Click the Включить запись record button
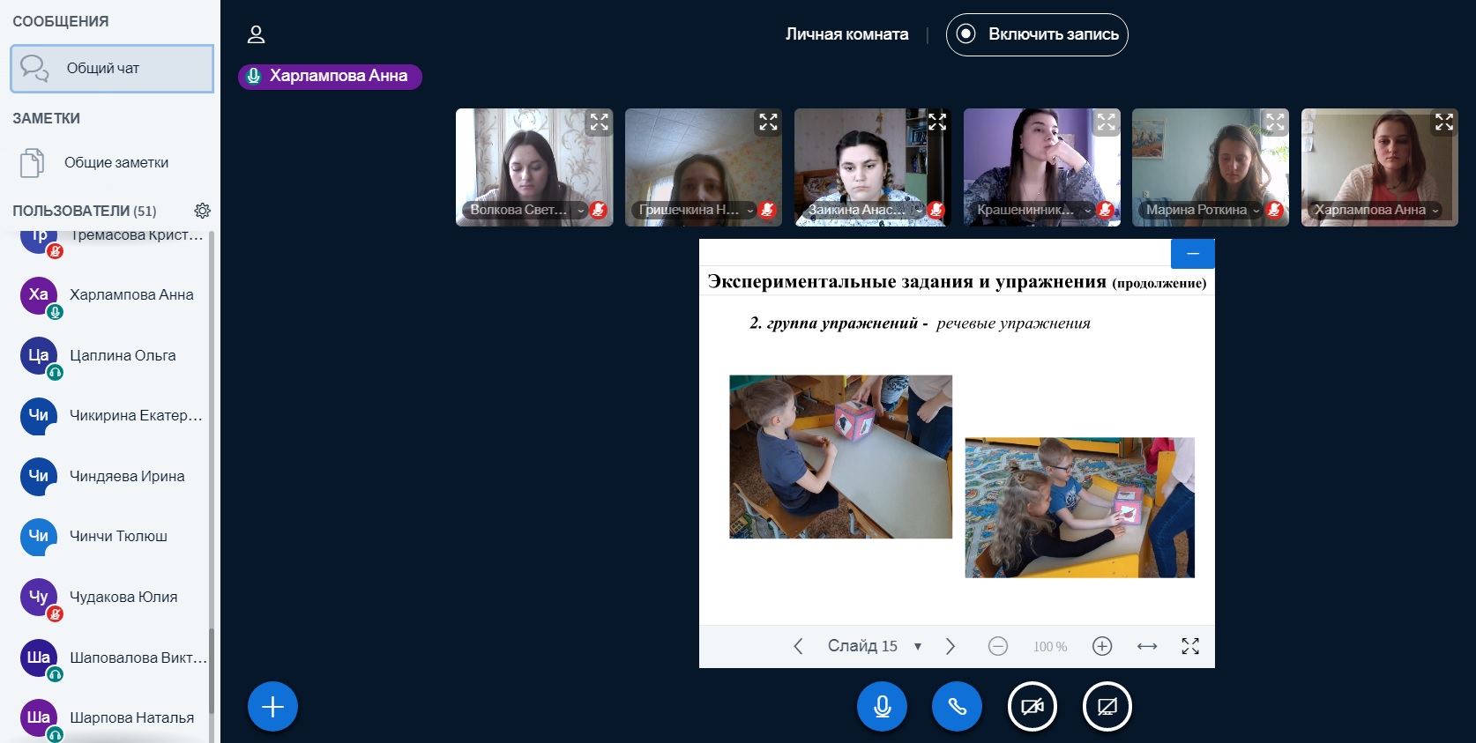The height and width of the screenshot is (743, 1476). click(x=1037, y=34)
